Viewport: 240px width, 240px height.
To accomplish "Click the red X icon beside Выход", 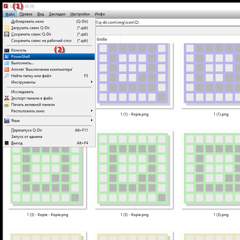I will [7, 143].
